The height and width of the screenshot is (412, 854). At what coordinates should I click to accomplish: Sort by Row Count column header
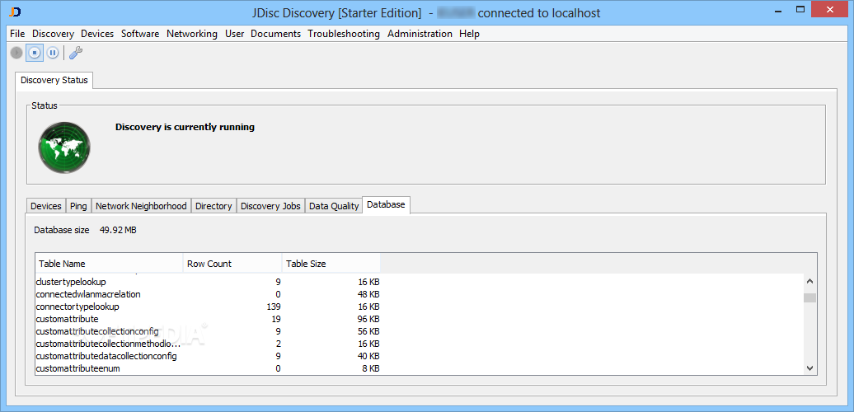click(x=232, y=264)
